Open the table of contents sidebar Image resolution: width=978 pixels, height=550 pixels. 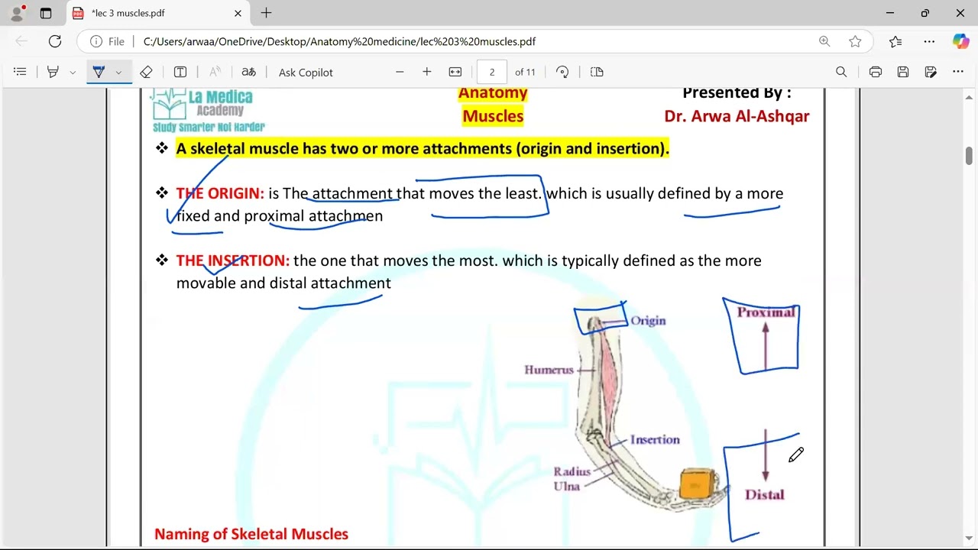click(20, 72)
